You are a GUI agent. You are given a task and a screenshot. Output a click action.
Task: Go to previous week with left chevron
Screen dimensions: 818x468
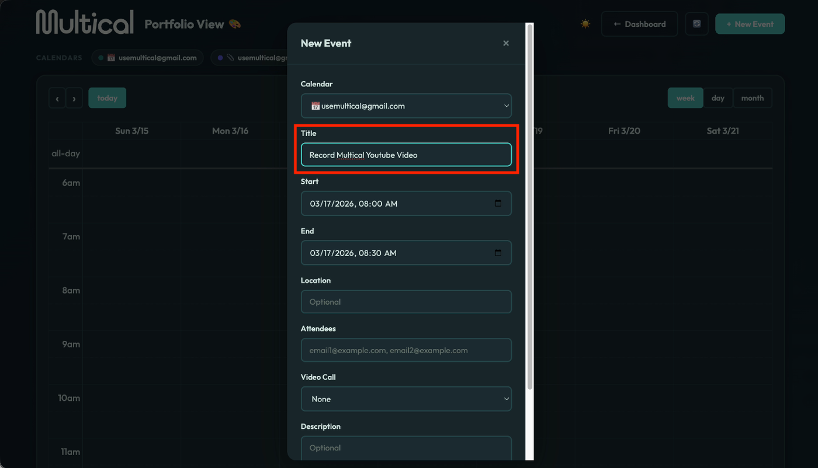click(57, 98)
